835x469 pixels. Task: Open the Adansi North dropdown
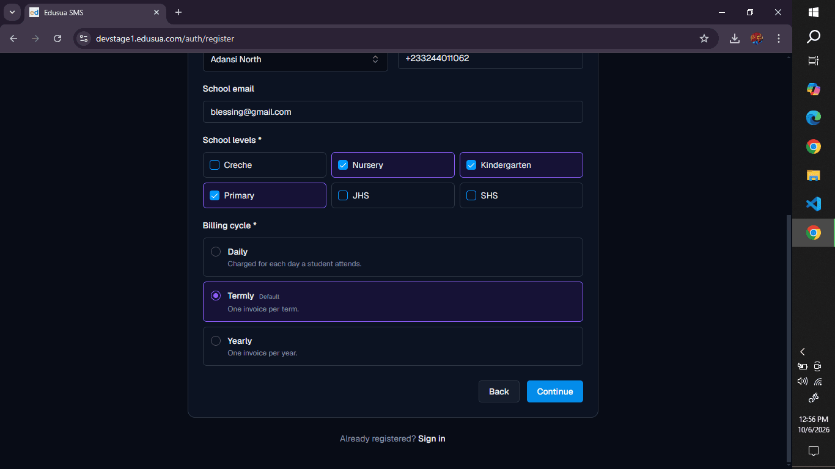pos(295,60)
